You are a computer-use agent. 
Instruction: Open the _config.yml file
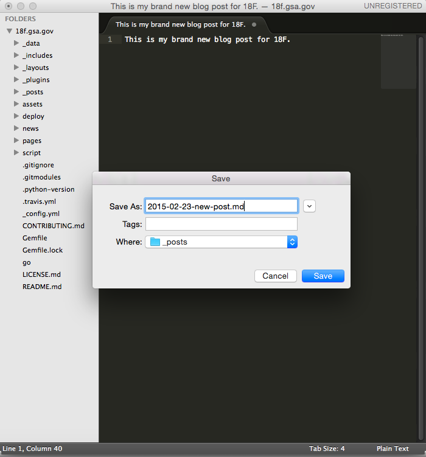point(41,214)
